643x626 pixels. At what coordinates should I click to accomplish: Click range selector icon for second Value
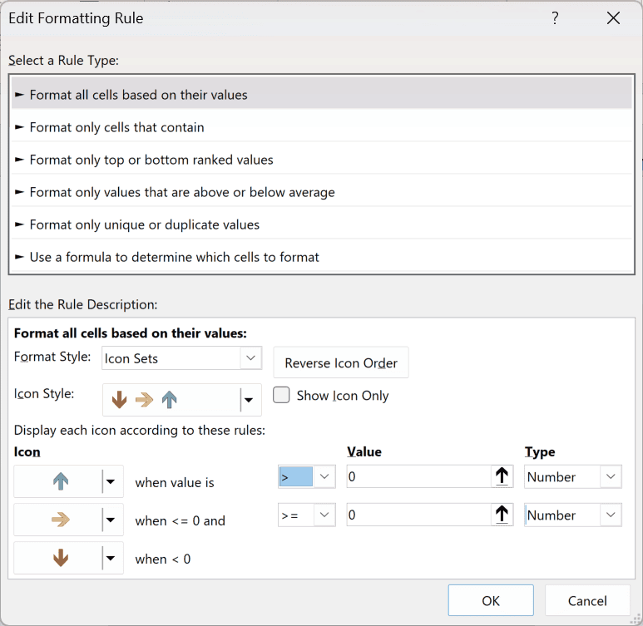(502, 515)
